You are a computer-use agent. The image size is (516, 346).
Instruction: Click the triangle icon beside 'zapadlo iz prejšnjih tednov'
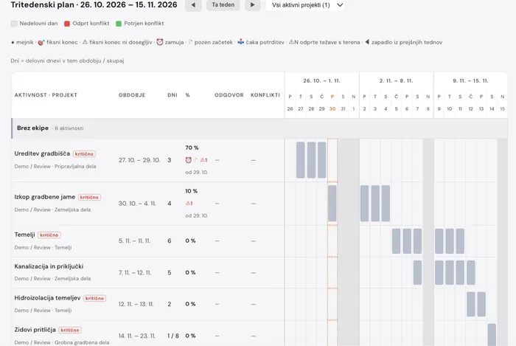pyautogui.click(x=367, y=42)
